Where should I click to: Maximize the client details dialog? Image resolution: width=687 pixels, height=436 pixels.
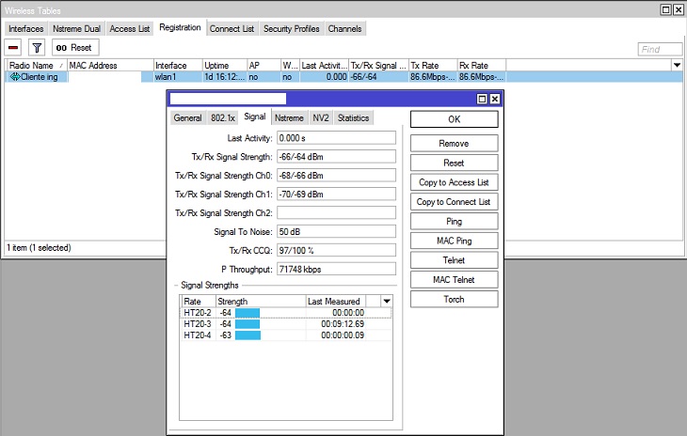point(483,99)
